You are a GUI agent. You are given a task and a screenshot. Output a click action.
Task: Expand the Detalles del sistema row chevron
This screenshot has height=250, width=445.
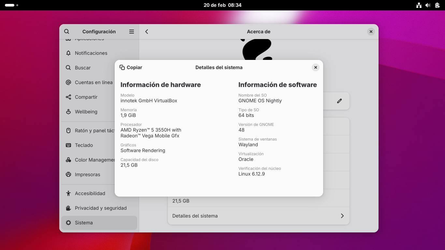pyautogui.click(x=342, y=216)
